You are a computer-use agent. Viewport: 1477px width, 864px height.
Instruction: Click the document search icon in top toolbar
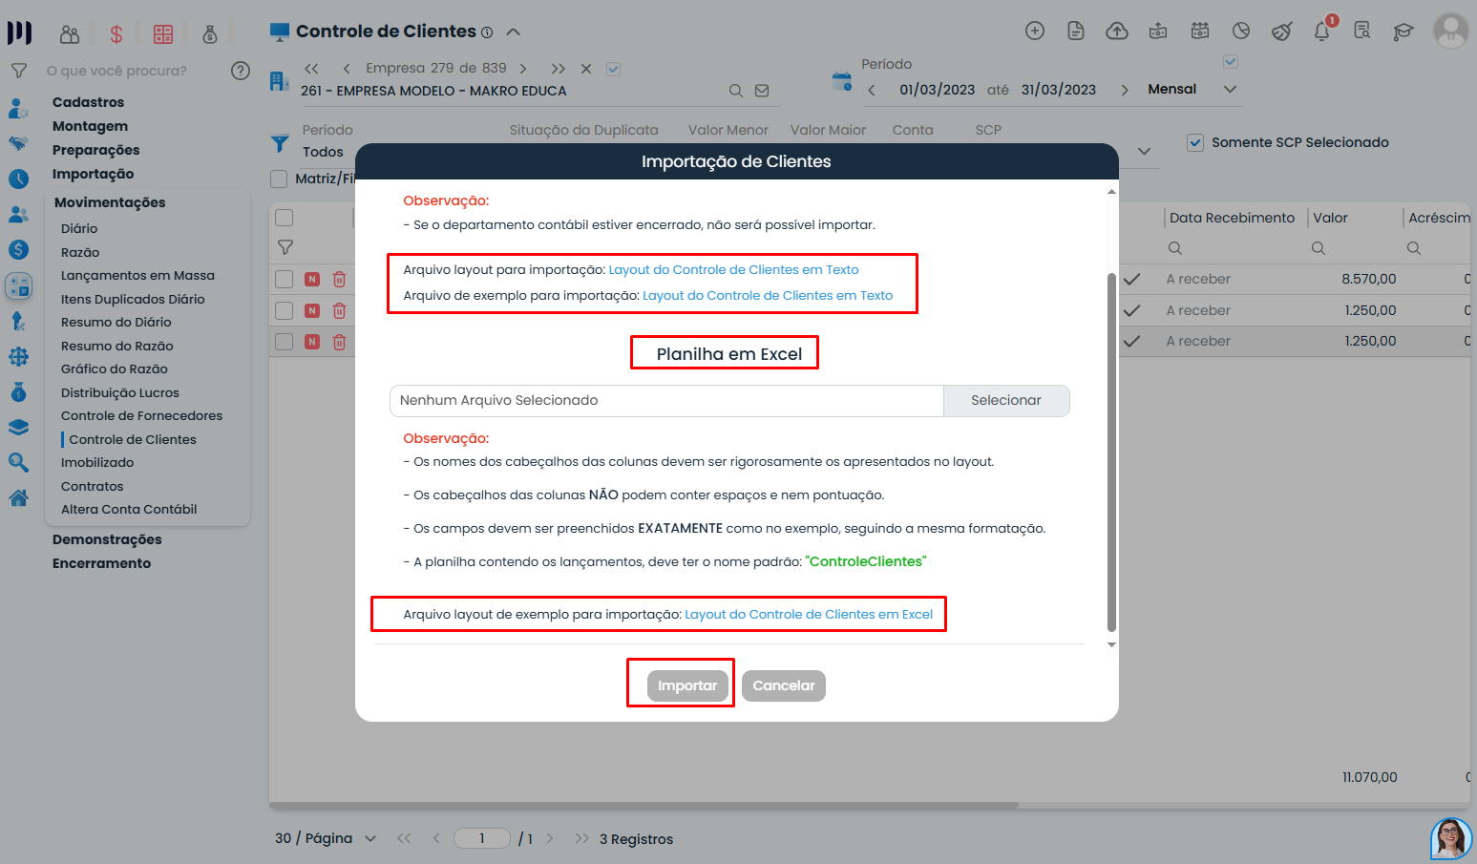click(1362, 32)
